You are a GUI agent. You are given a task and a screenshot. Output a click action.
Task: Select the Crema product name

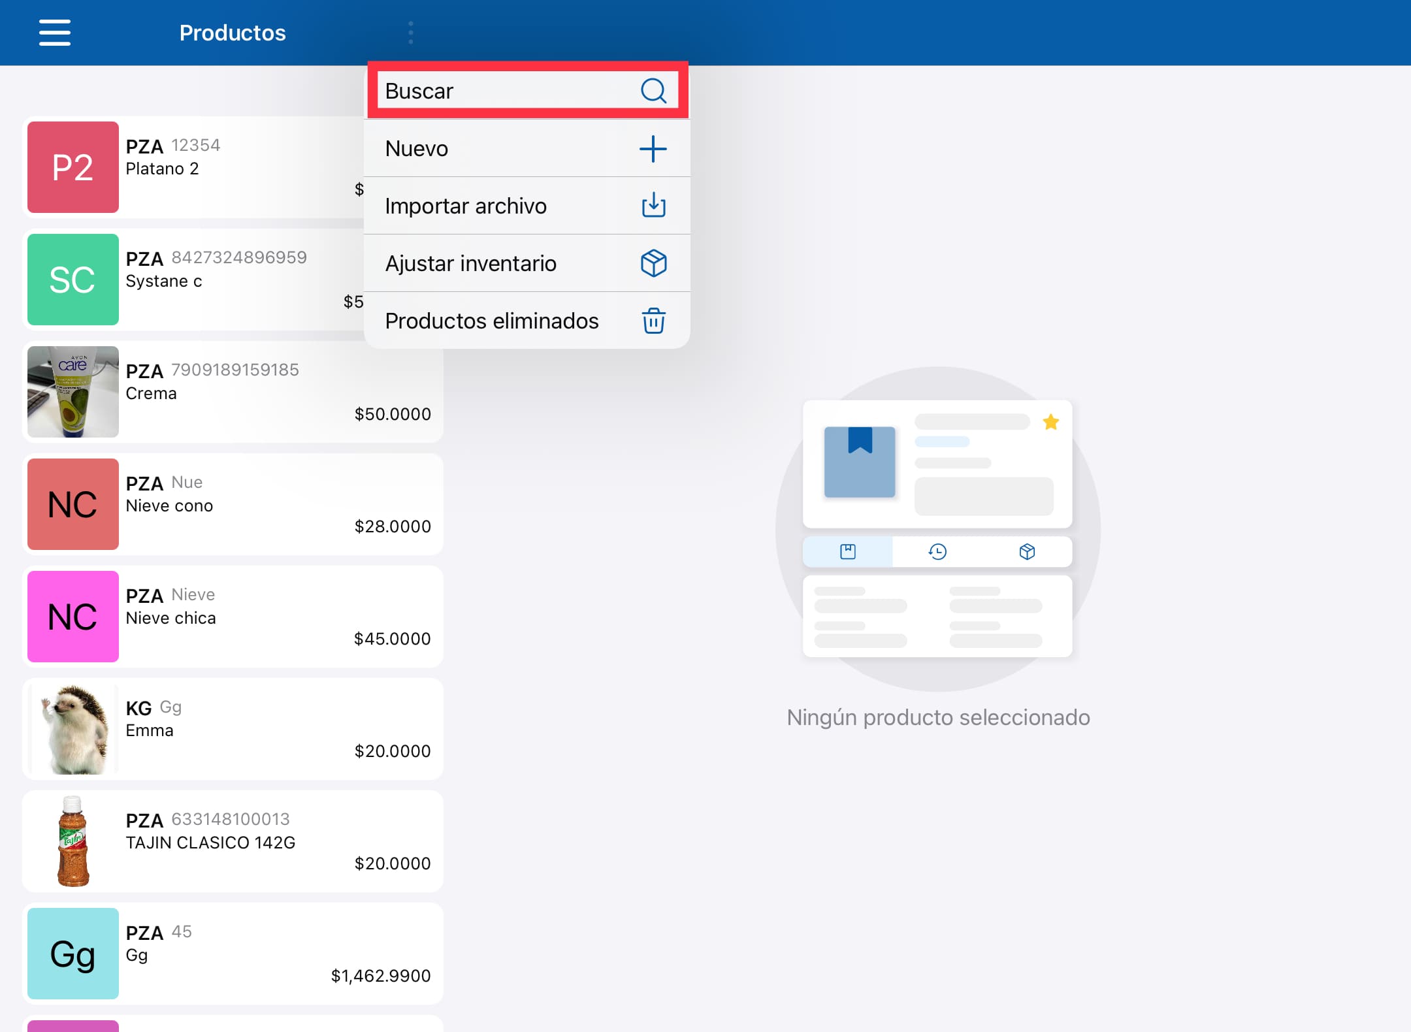[151, 393]
